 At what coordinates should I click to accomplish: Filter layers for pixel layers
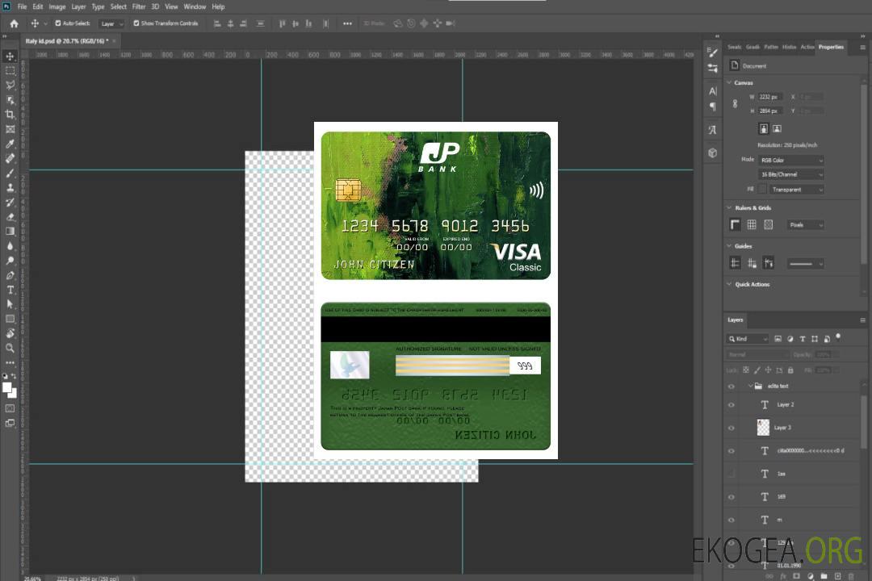coord(778,339)
